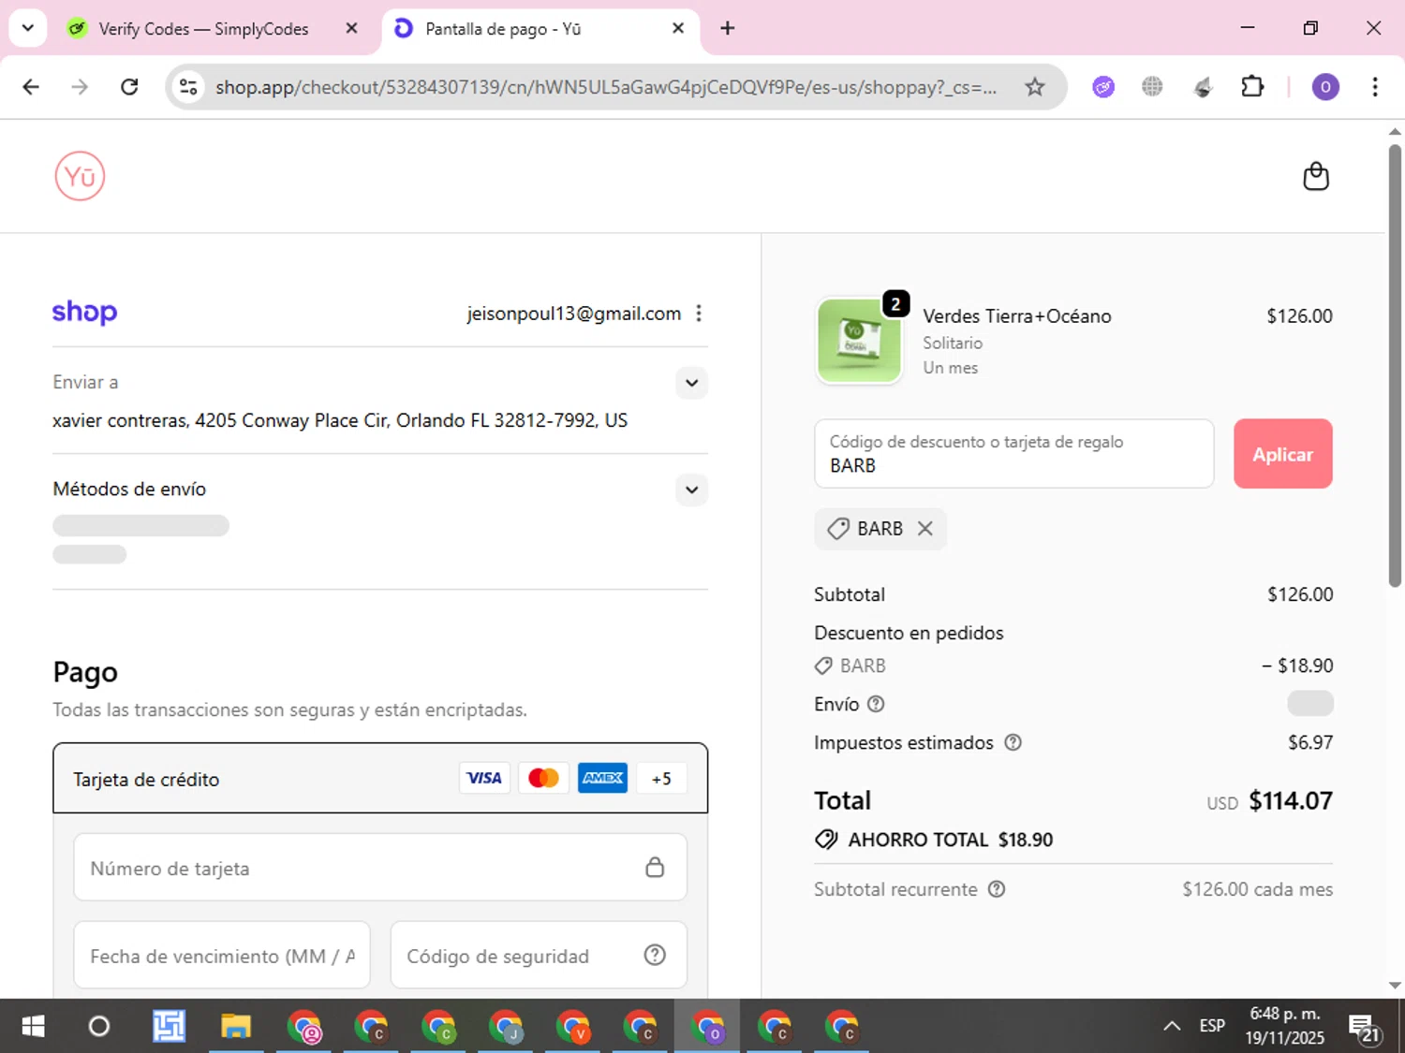1405x1053 pixels.
Task: Open the Chrome profile avatar O
Action: 1324,87
